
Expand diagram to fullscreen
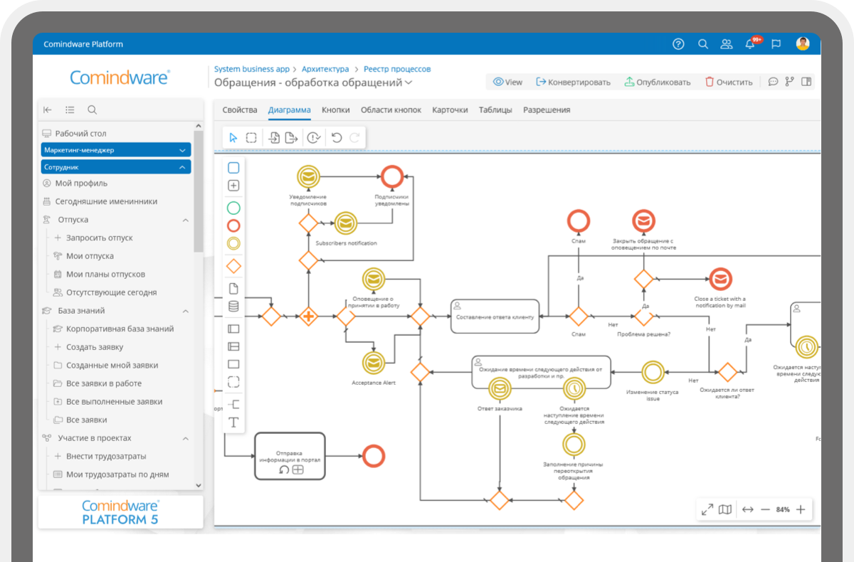(707, 509)
